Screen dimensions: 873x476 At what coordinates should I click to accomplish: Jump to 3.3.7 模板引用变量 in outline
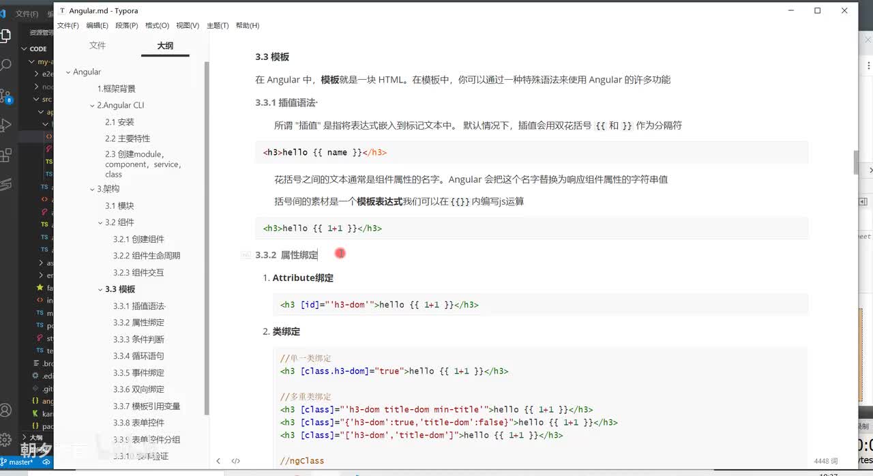click(x=147, y=406)
